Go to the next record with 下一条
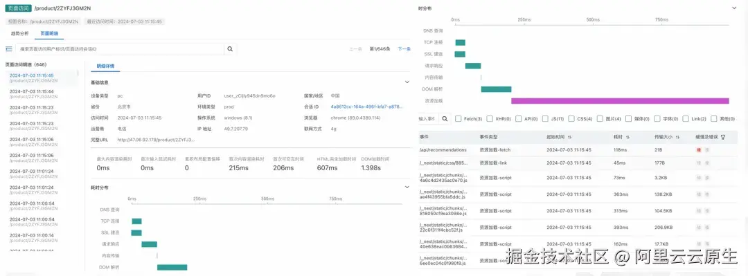The width and height of the screenshot is (748, 276). coord(404,48)
